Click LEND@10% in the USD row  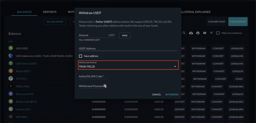237,49
